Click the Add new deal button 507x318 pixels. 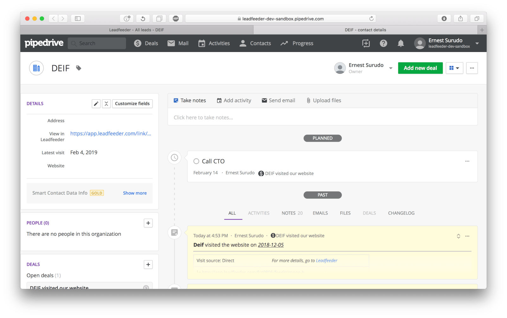[x=420, y=68]
